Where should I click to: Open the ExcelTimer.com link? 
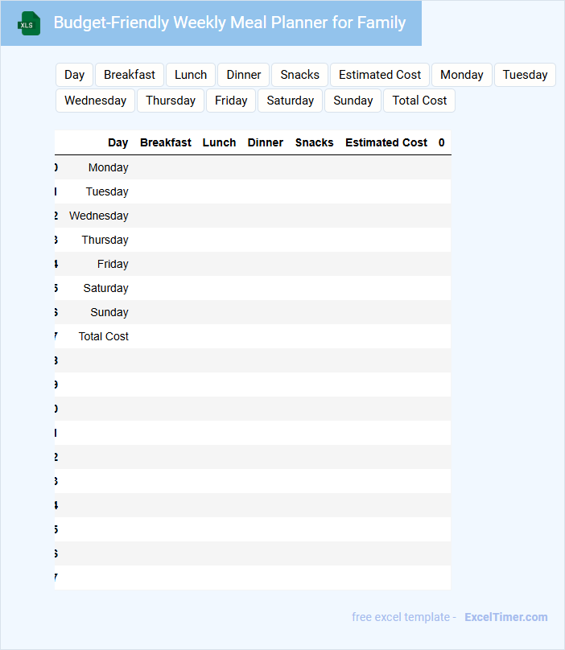pos(505,617)
